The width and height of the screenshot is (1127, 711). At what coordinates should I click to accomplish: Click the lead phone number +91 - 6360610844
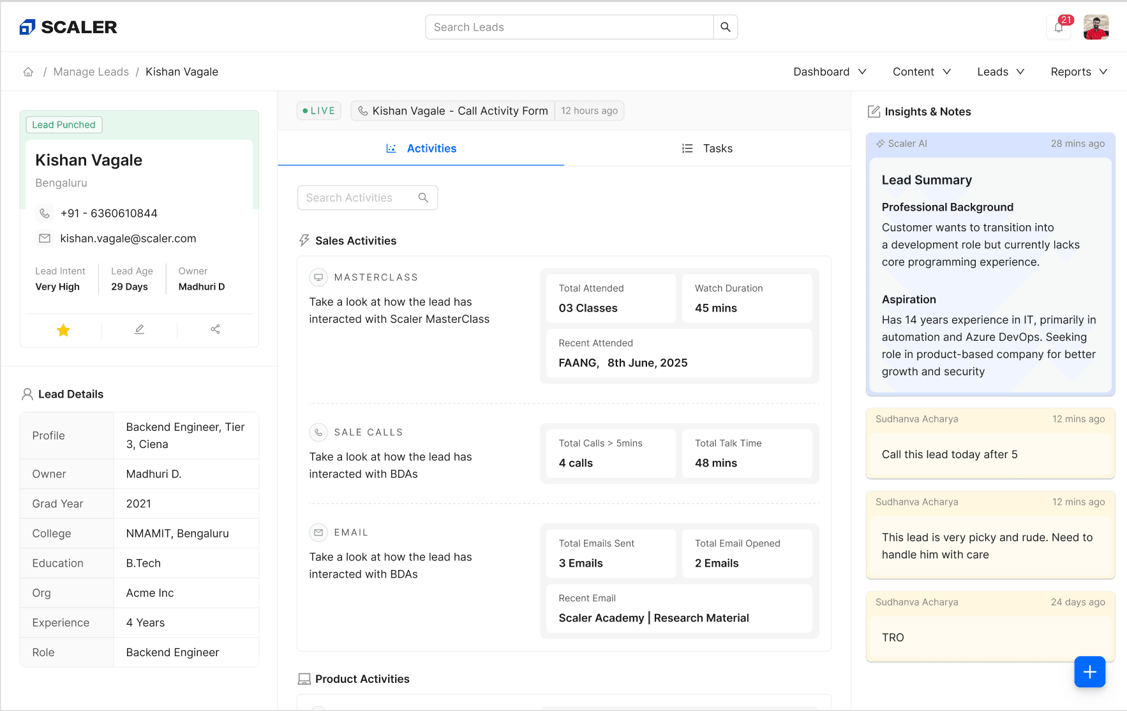pos(108,213)
